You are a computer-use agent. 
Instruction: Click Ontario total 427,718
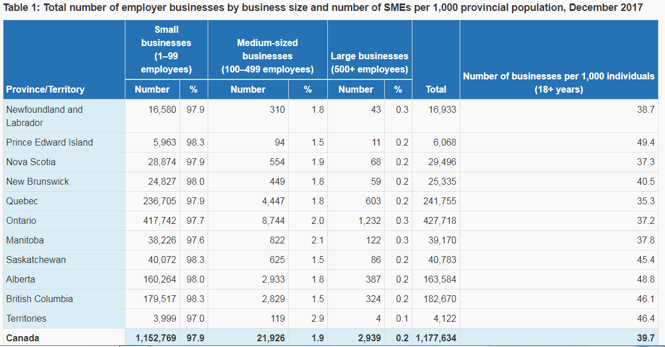(x=439, y=220)
